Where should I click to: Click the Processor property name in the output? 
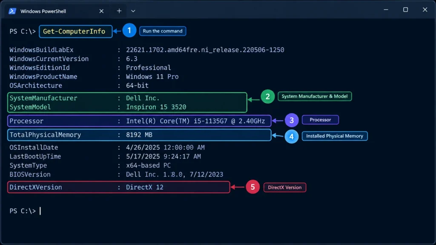coord(26,121)
